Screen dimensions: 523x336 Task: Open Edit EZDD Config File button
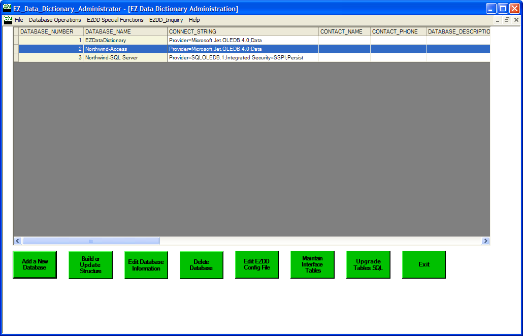(257, 264)
